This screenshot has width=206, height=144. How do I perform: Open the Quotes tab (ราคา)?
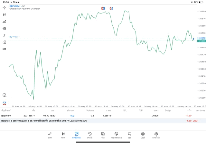tap(50, 135)
